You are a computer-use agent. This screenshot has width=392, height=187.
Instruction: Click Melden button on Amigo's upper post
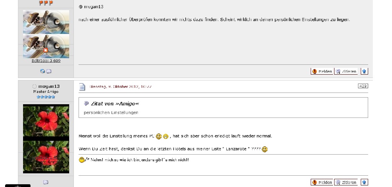(x=322, y=71)
